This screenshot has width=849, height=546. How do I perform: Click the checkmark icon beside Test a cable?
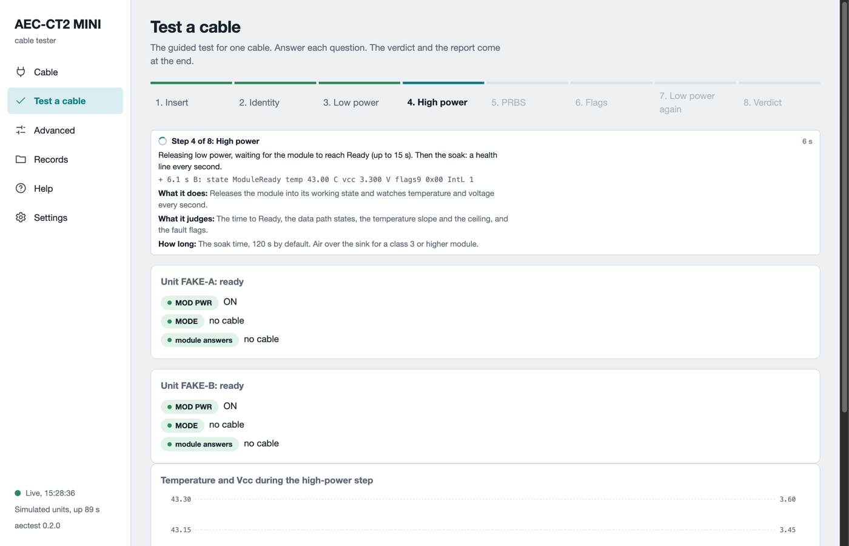click(21, 101)
